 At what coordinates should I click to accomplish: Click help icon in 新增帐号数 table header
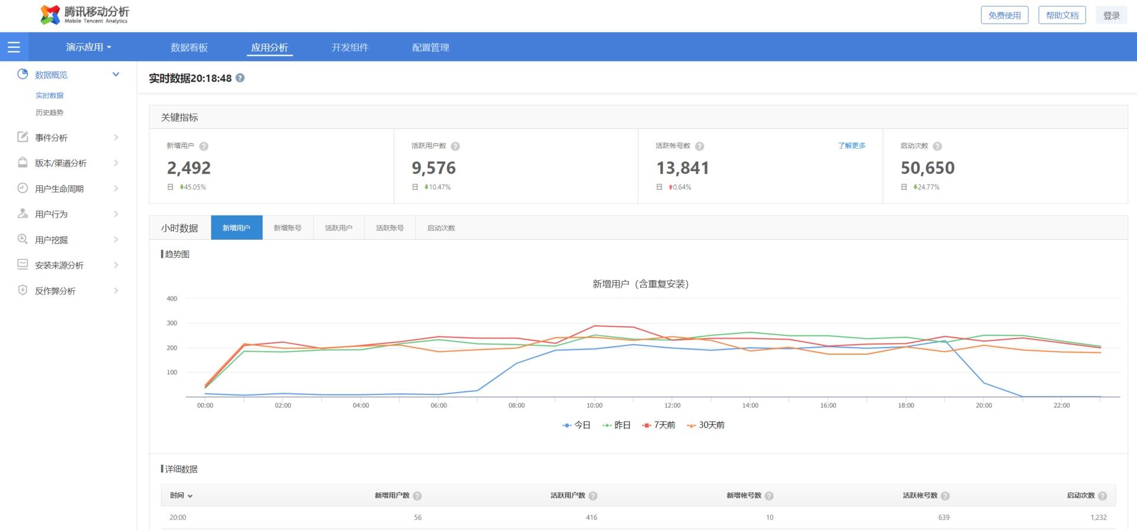click(x=769, y=496)
